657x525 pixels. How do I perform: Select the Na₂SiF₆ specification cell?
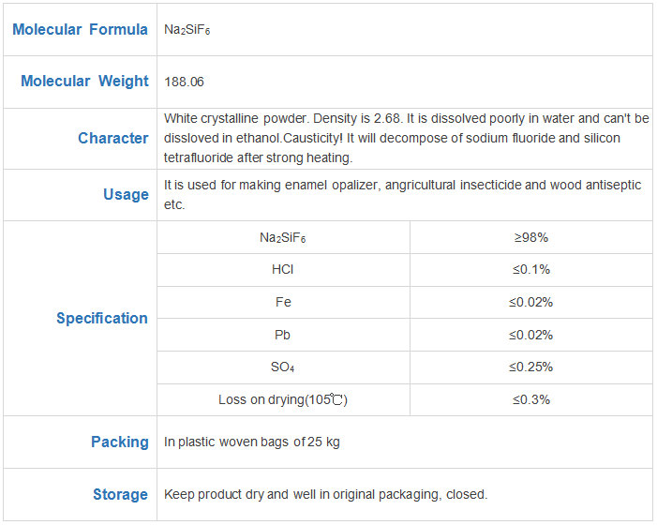tap(283, 237)
